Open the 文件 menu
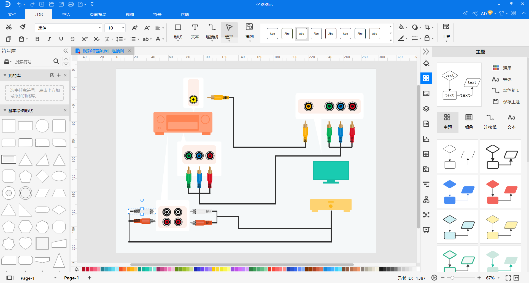The image size is (529, 283). [12, 14]
